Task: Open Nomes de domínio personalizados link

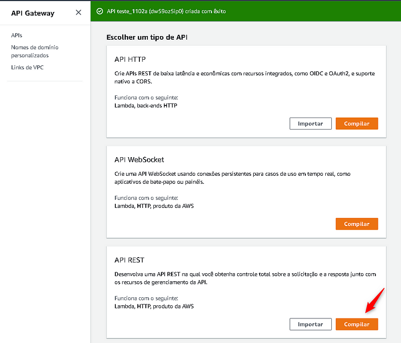Action: [x=35, y=51]
